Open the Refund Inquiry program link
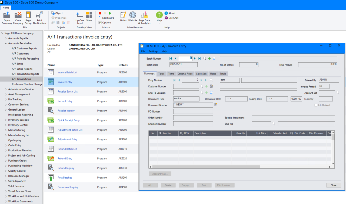The image size is (346, 204). coord(66,168)
